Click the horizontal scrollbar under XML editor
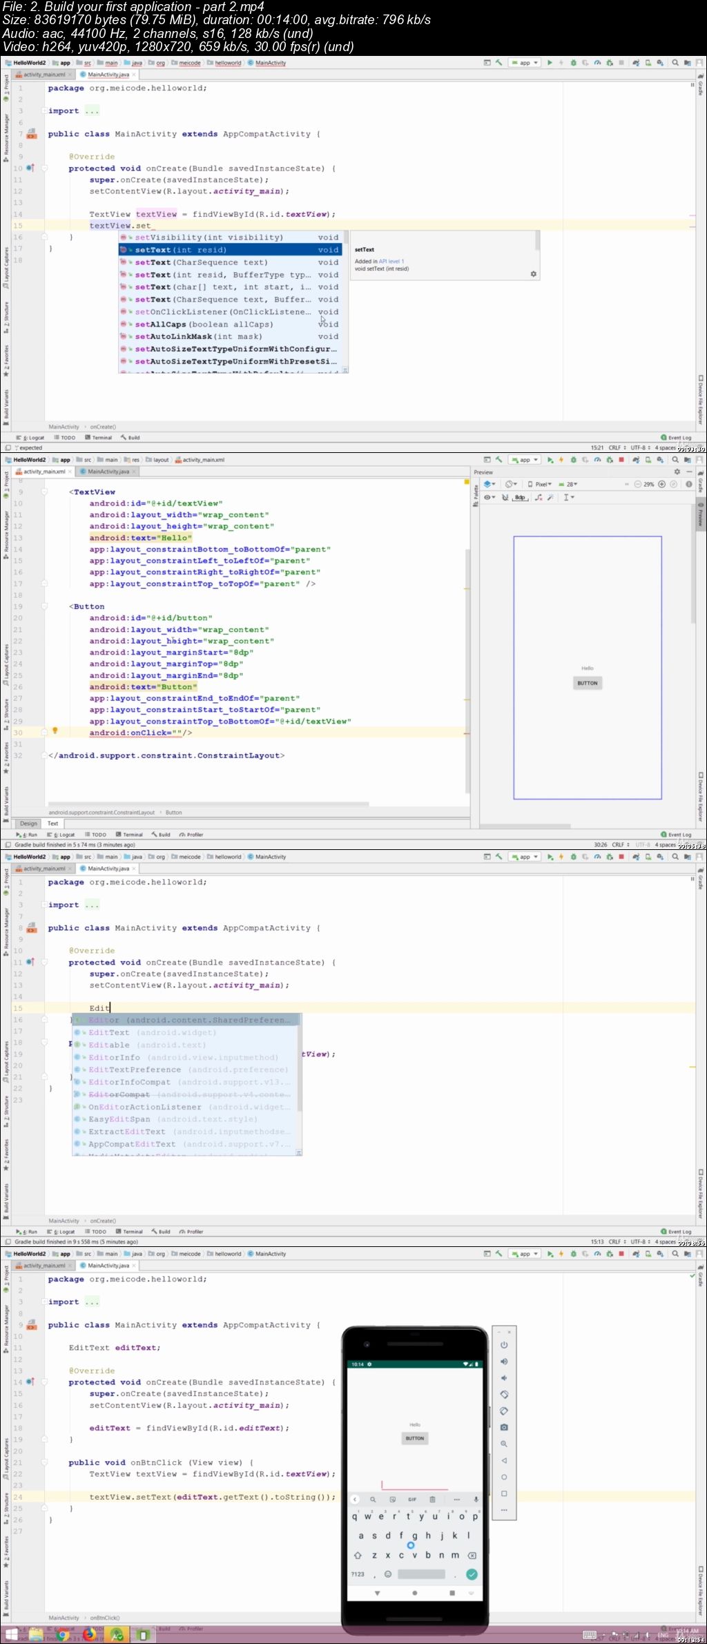This screenshot has width=707, height=1644. 208,804
